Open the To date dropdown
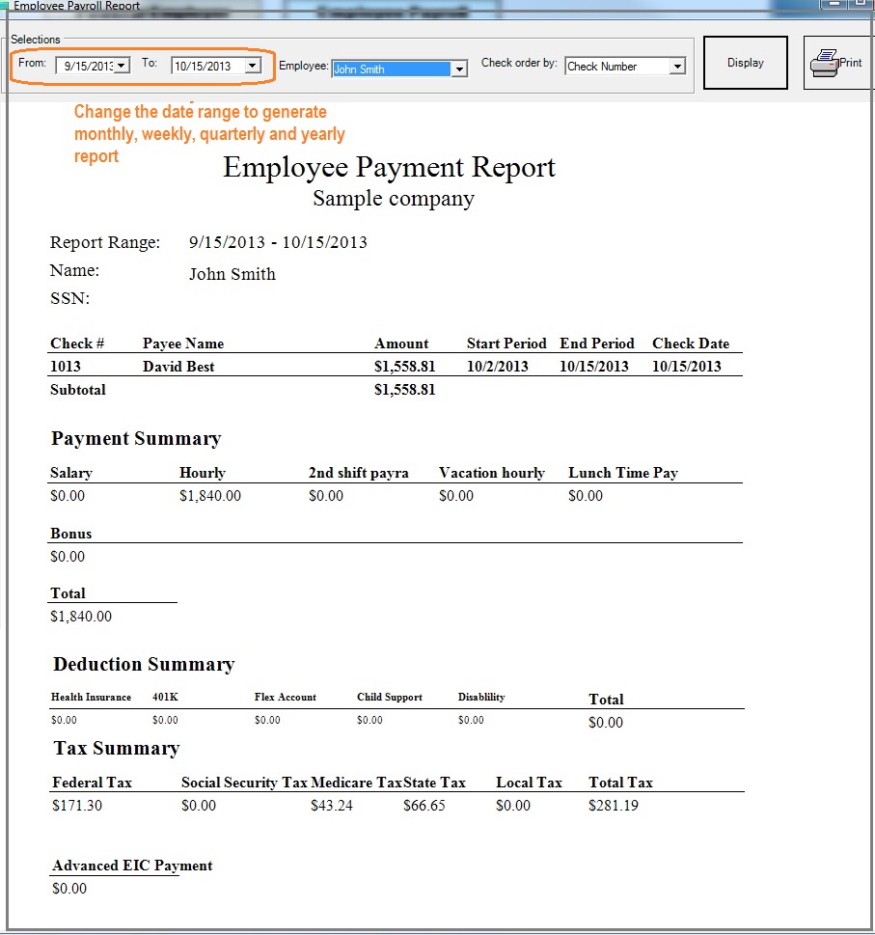 pyautogui.click(x=253, y=66)
